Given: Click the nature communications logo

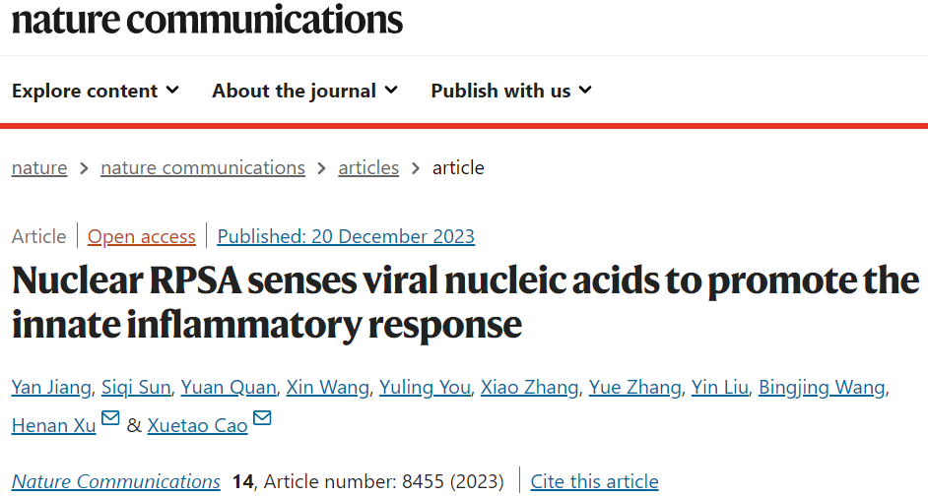Looking at the screenshot, I should click(x=207, y=20).
